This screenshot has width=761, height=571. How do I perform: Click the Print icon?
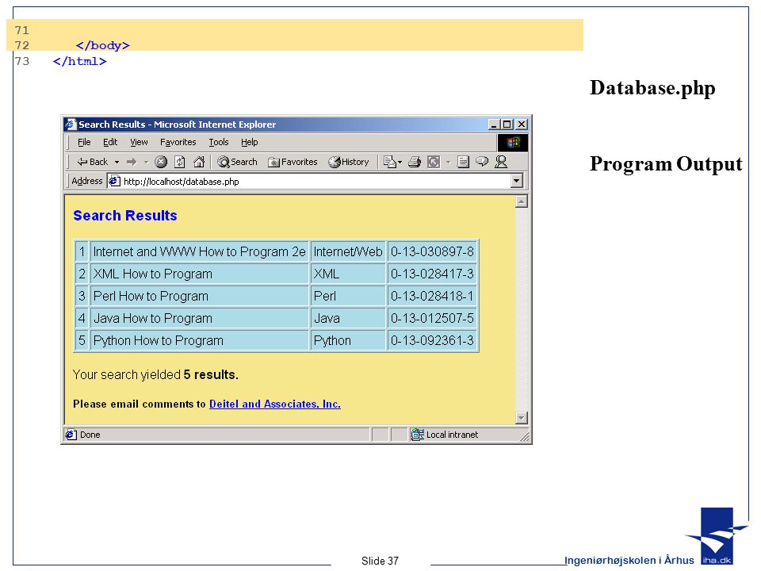[x=414, y=162]
